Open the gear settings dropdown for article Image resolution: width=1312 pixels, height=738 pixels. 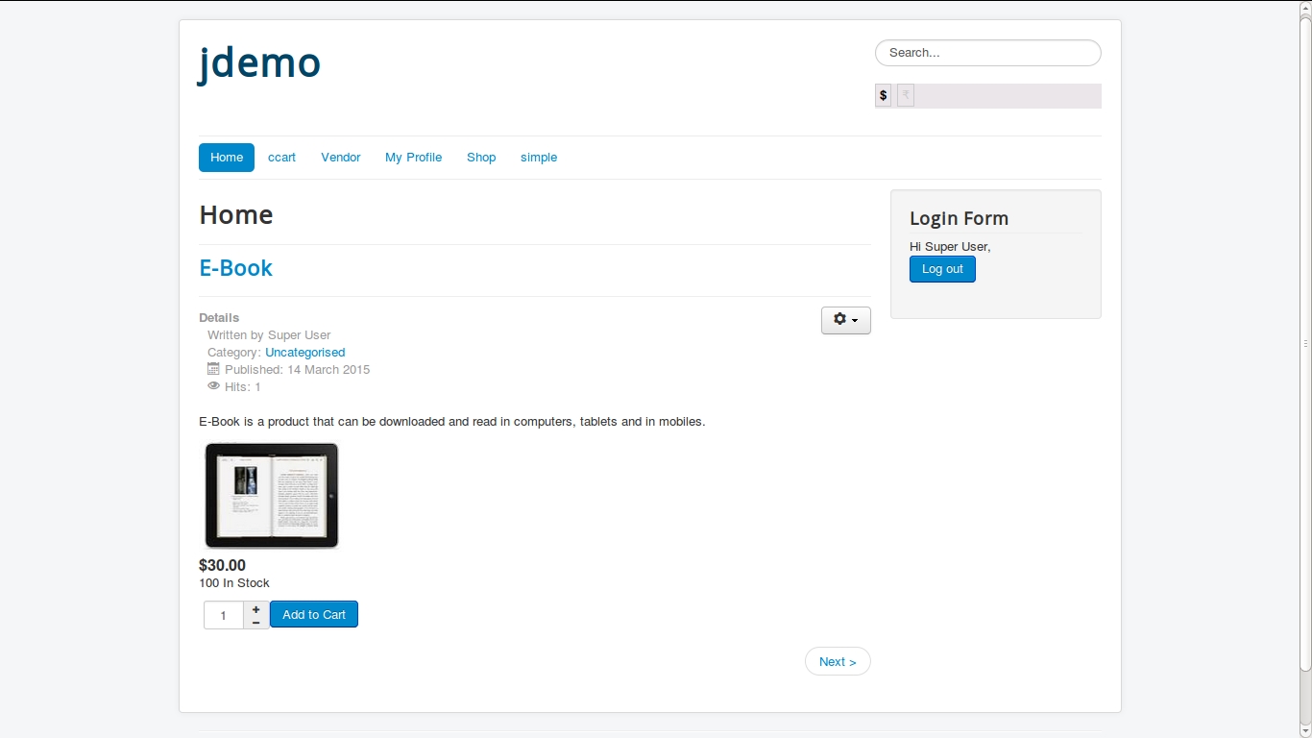click(845, 320)
